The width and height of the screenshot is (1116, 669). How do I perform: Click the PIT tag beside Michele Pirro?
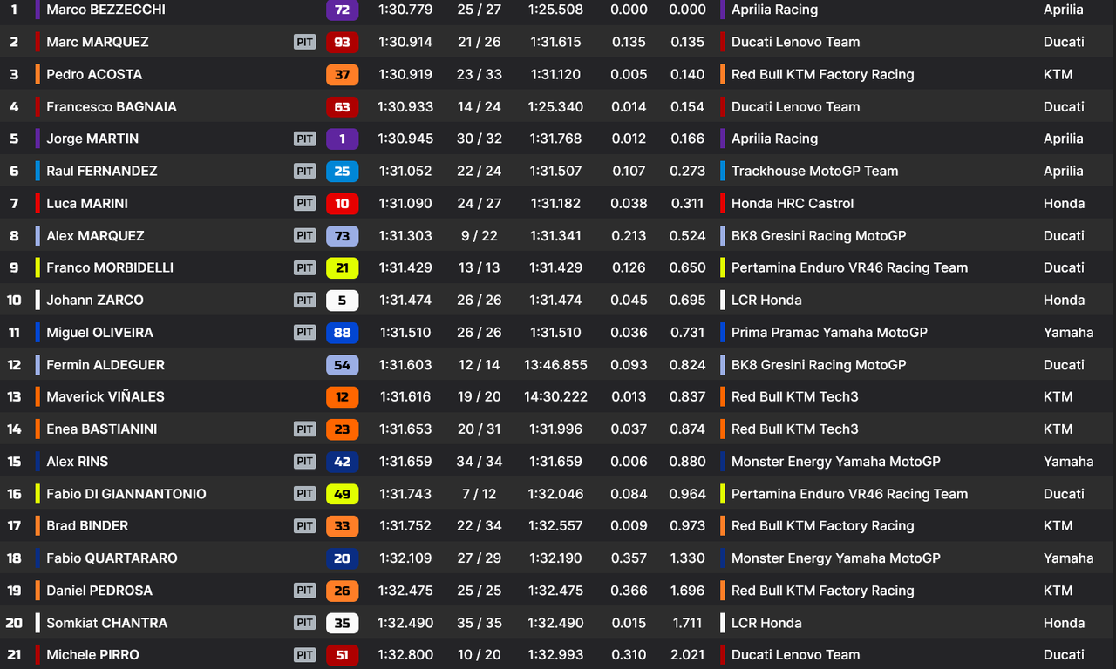(x=304, y=653)
